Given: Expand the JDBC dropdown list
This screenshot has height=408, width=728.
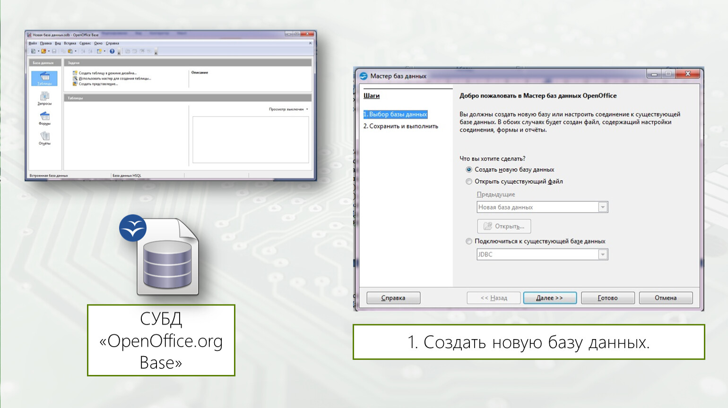Looking at the screenshot, I should [x=603, y=255].
